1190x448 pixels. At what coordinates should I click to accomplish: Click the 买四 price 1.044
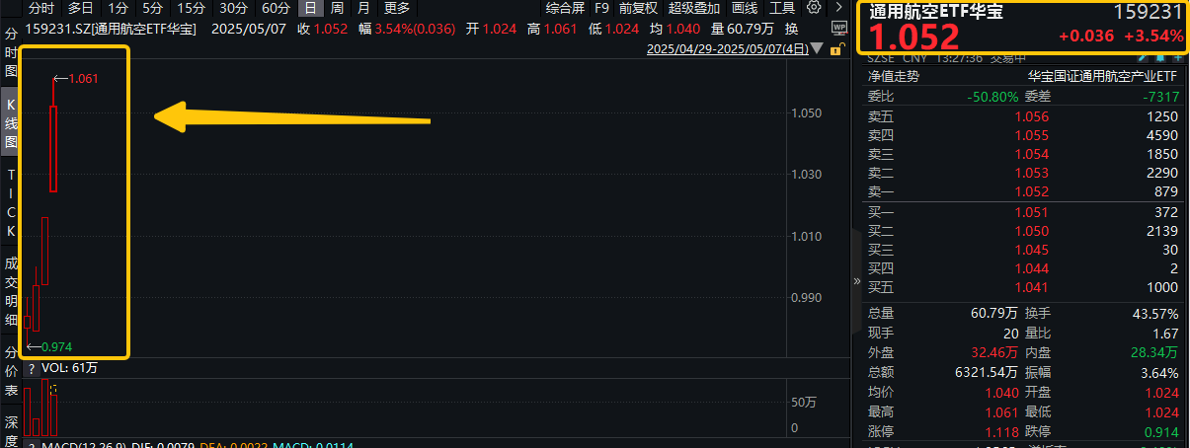click(1031, 268)
